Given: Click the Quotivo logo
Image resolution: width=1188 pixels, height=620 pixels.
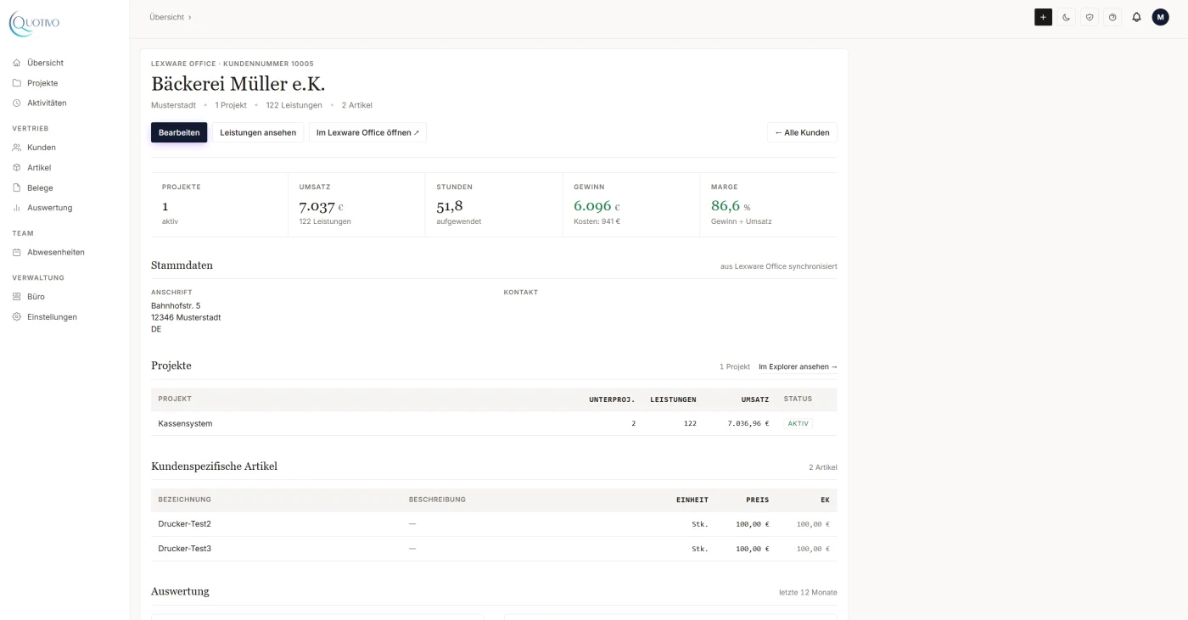Looking at the screenshot, I should [x=35, y=22].
